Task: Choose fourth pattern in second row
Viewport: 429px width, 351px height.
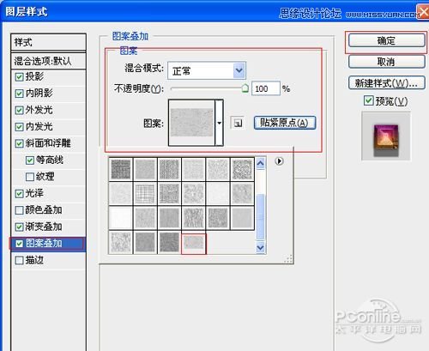Action: pos(194,194)
